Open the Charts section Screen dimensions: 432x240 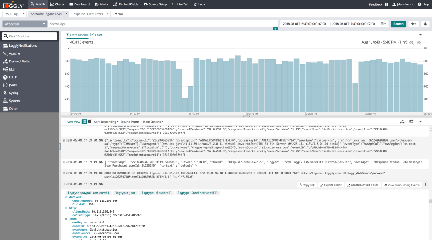coord(57,4)
